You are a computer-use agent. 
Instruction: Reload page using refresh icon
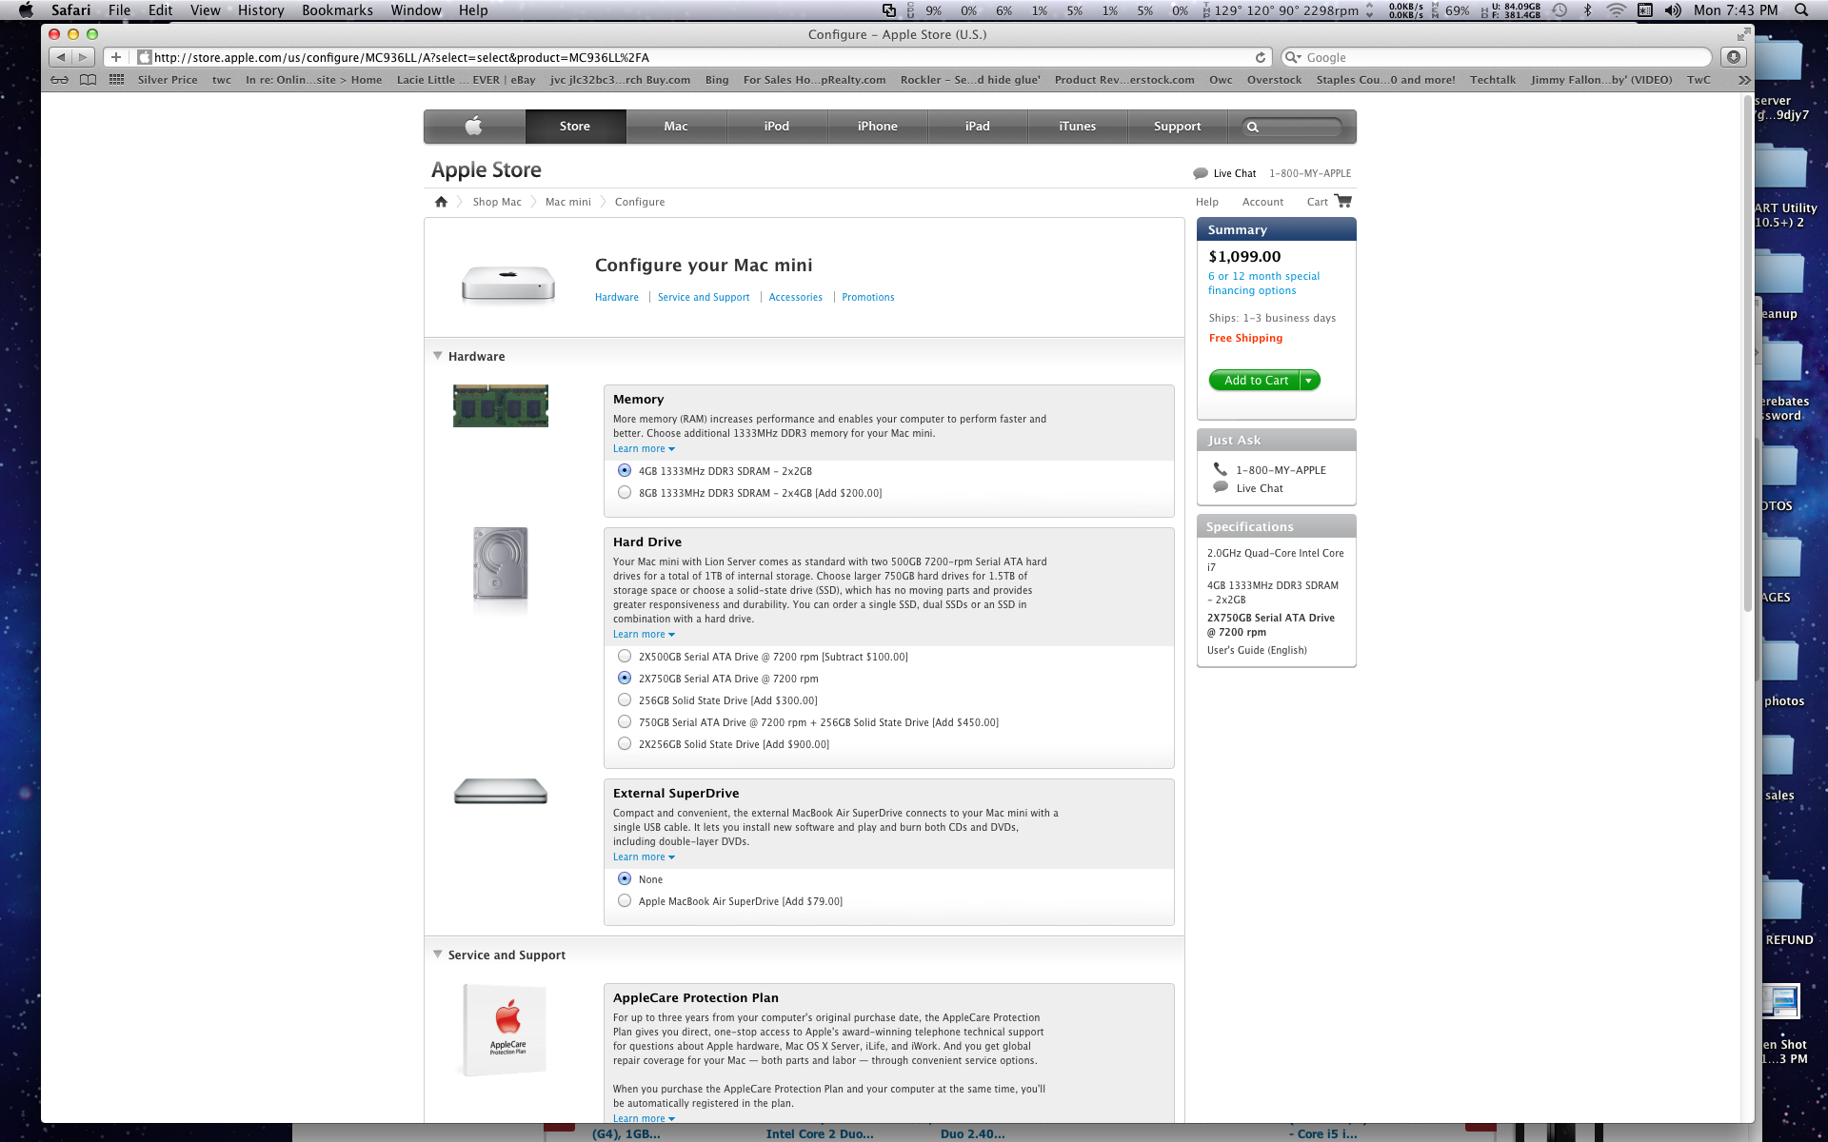point(1261,57)
